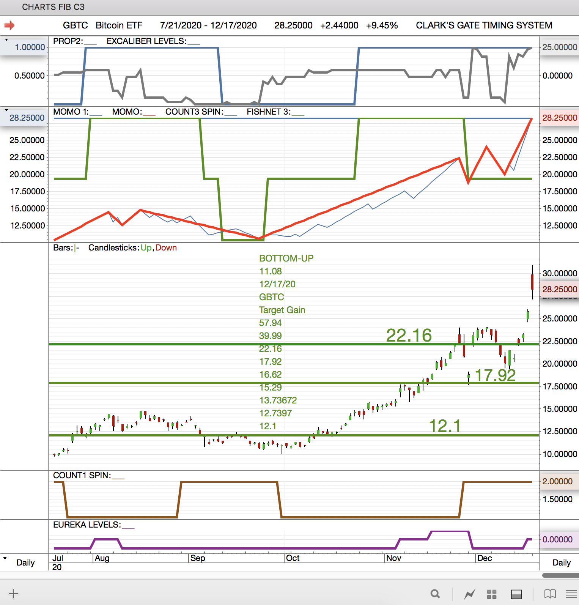Select the COUNT3 SPIN legend label
This screenshot has width=579, height=605.
click(201, 112)
